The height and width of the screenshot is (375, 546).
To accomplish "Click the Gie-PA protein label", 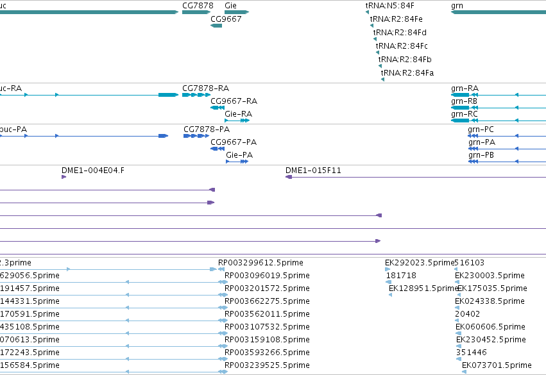I will [239, 155].
